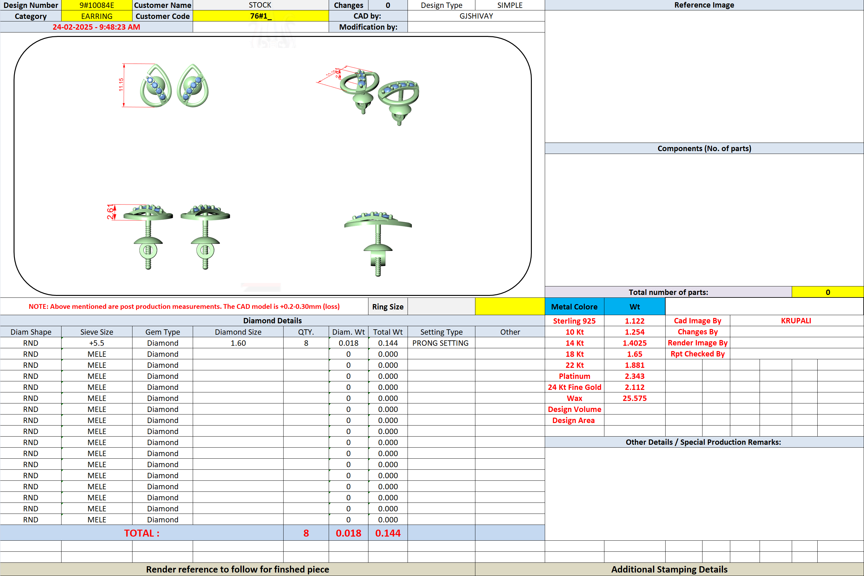
Task: Select the Design Type value SIMPLE
Action: [510, 5]
